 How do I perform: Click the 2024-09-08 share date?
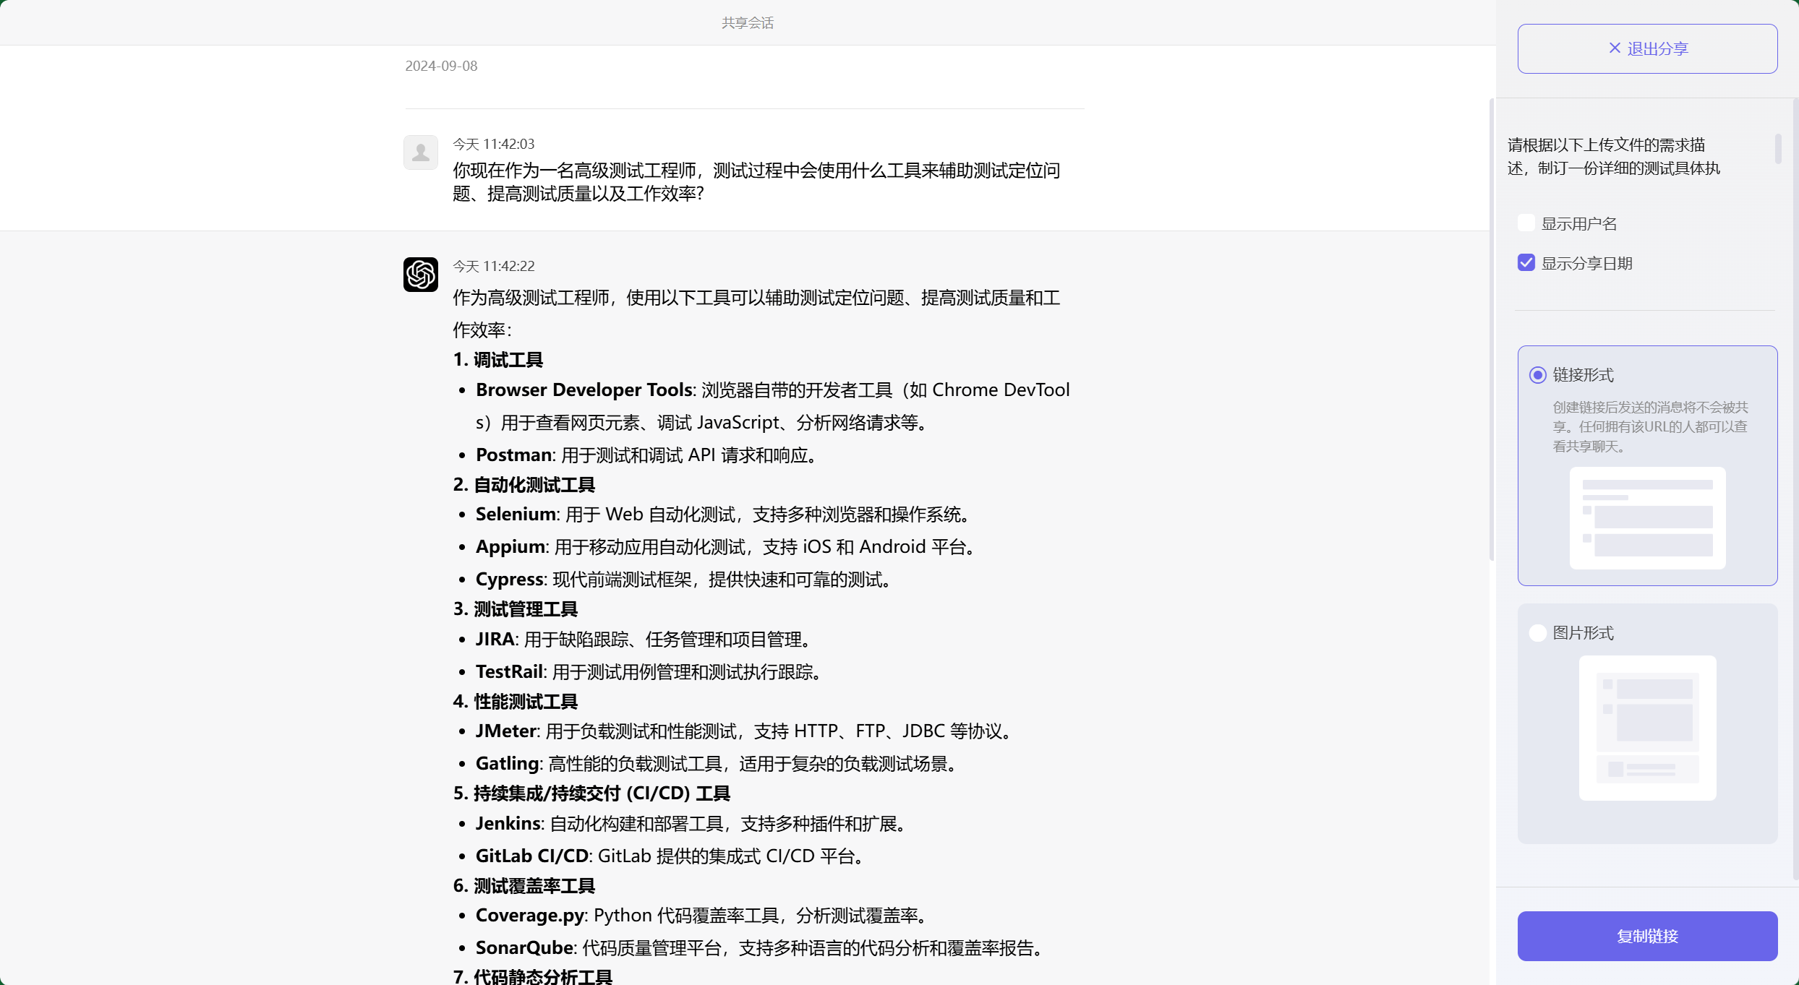441,66
